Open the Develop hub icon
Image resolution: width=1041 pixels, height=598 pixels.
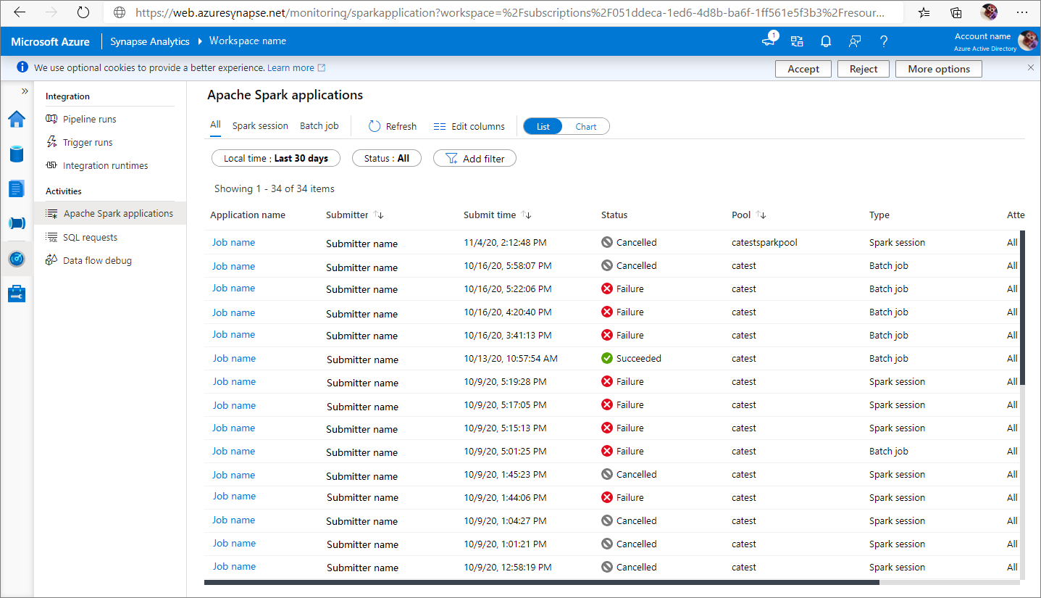[x=16, y=188]
